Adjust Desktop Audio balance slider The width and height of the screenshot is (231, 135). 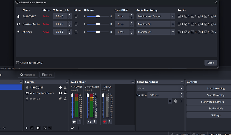[98, 24]
